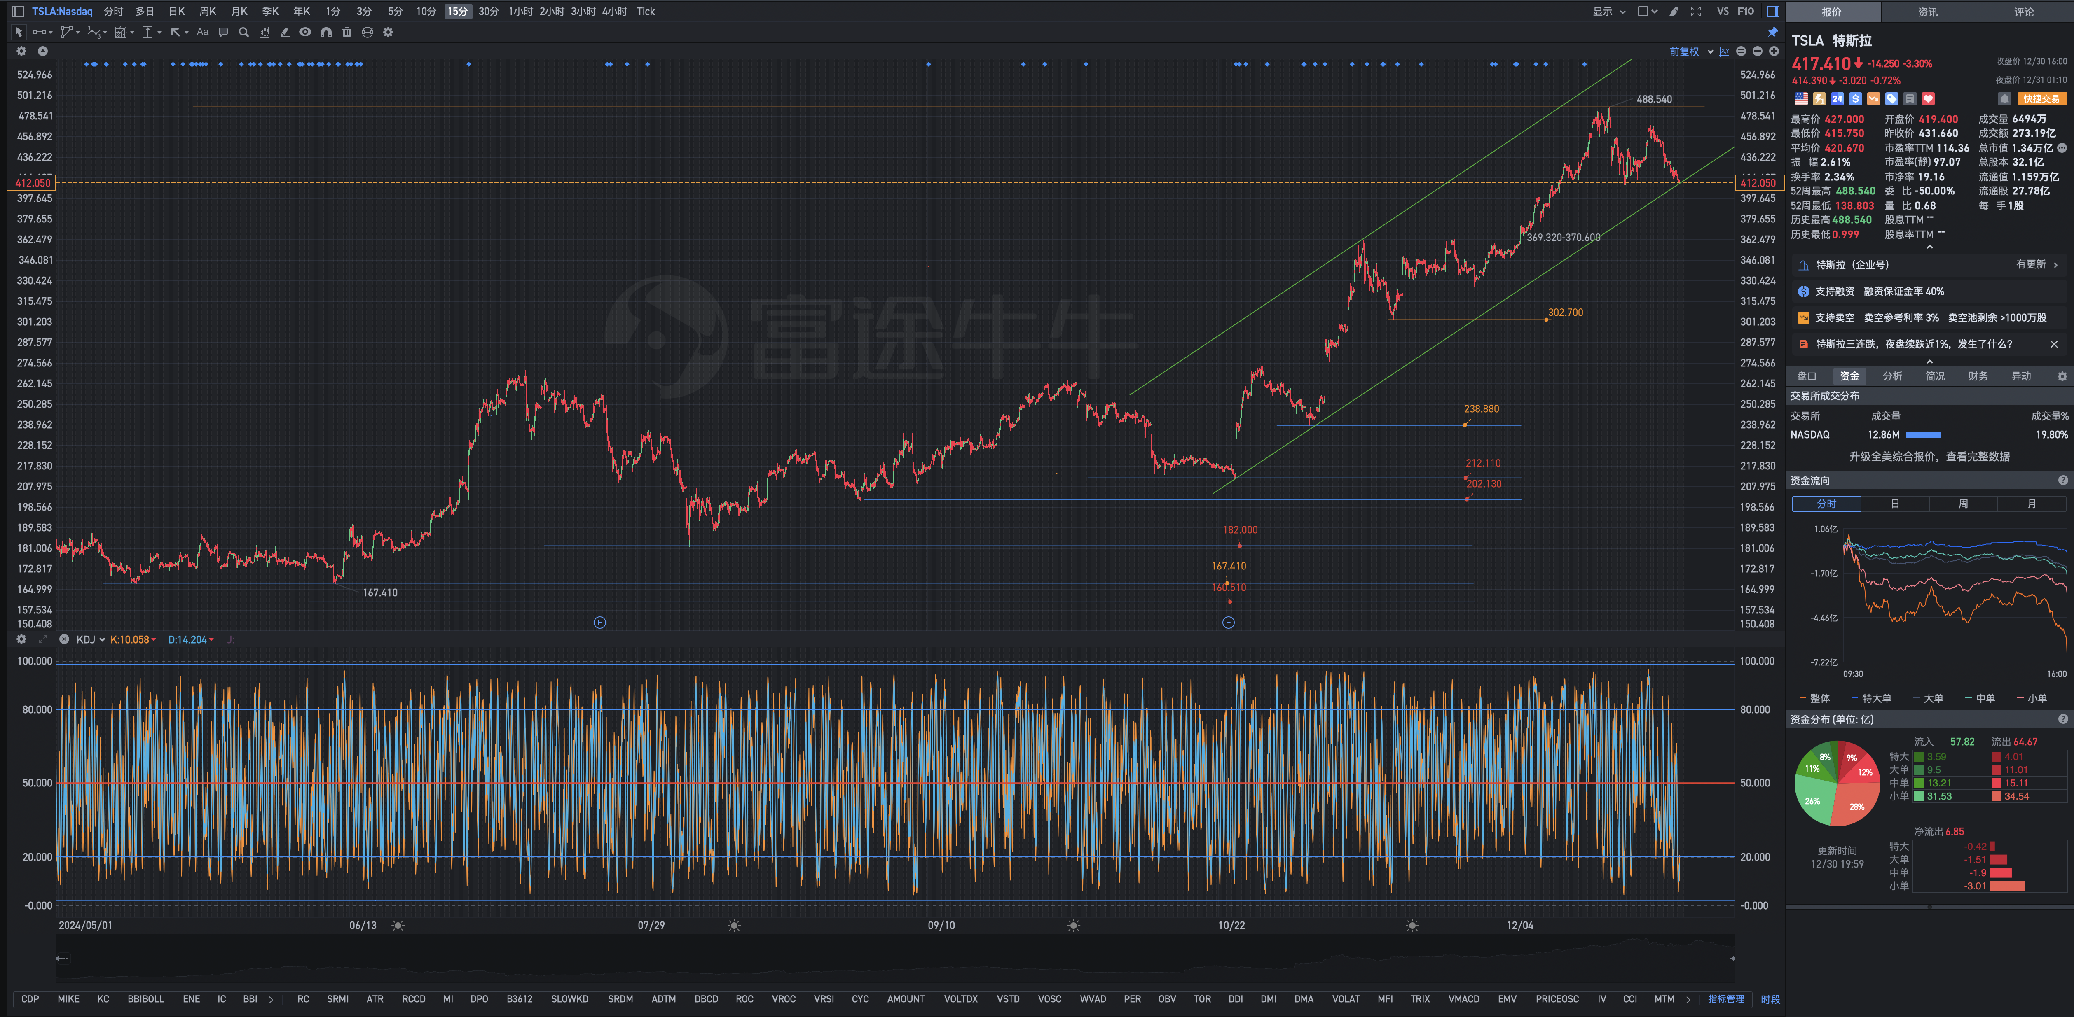
Task: Open the F10 company info
Action: pos(1746,11)
